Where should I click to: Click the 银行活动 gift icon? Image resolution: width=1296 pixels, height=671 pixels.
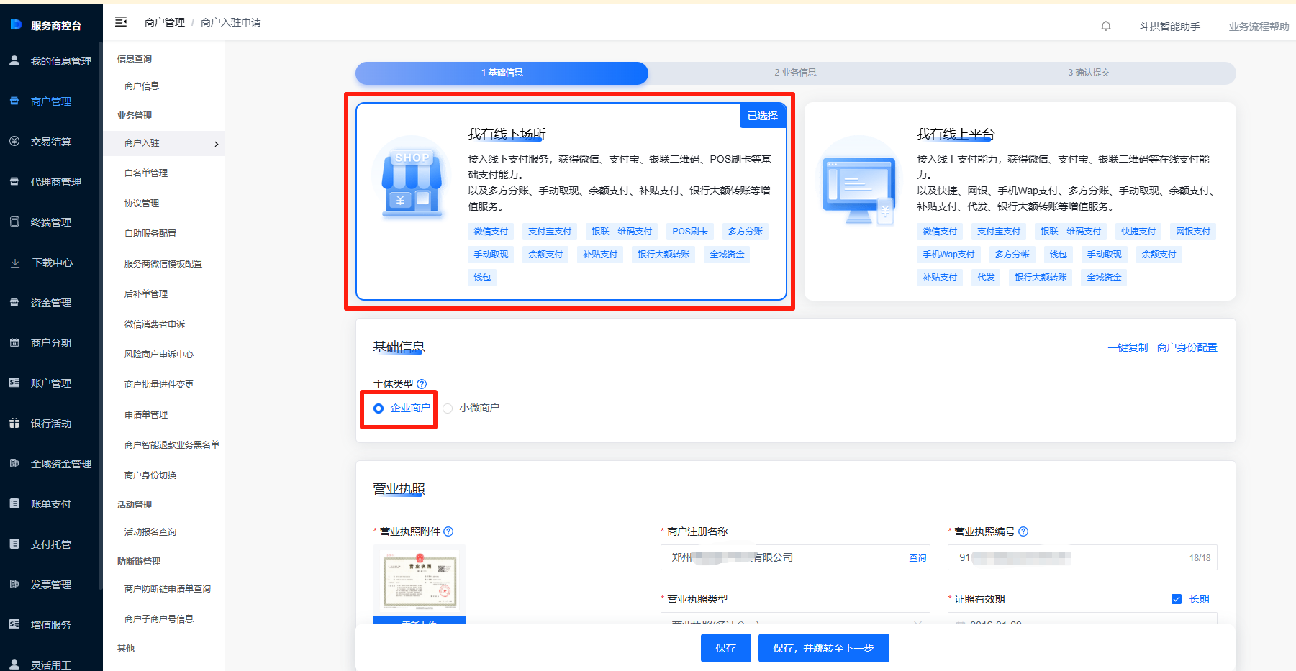coord(14,424)
